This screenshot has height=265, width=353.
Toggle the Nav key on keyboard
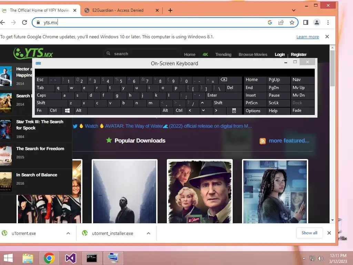coord(302,80)
